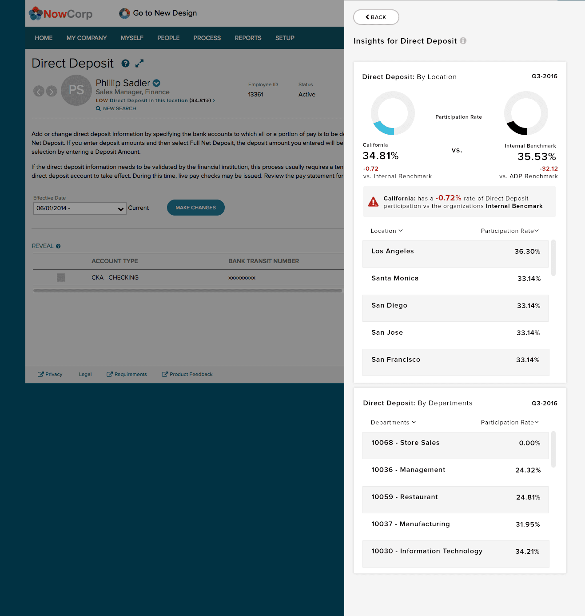585x616 pixels.
Task: Click the Internal Benchmark donut chart
Action: coord(526,113)
